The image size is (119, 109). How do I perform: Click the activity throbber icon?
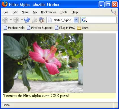click(114, 12)
